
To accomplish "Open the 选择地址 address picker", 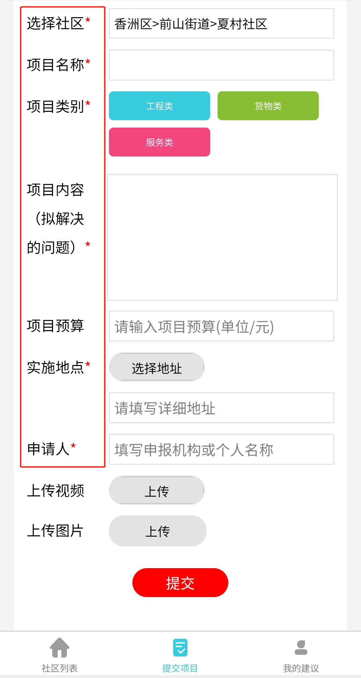I will click(x=157, y=367).
